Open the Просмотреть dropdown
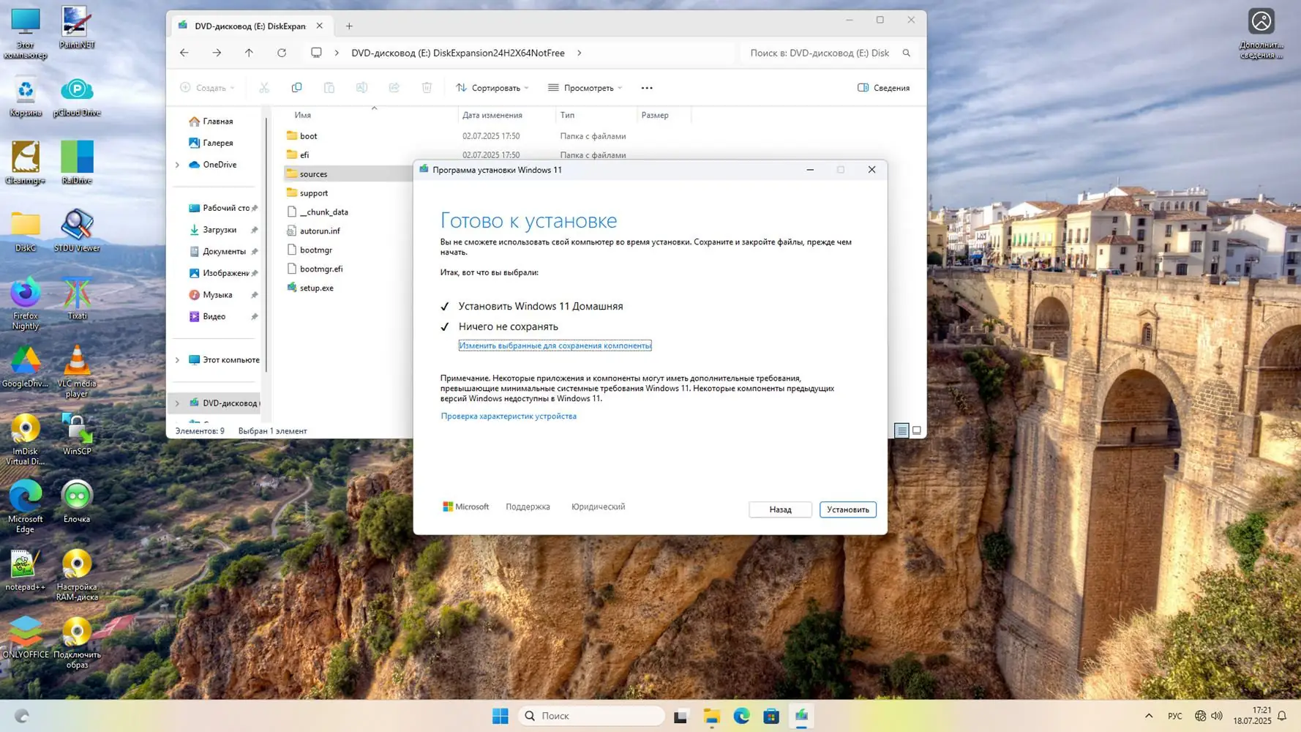1301x732 pixels. [585, 88]
